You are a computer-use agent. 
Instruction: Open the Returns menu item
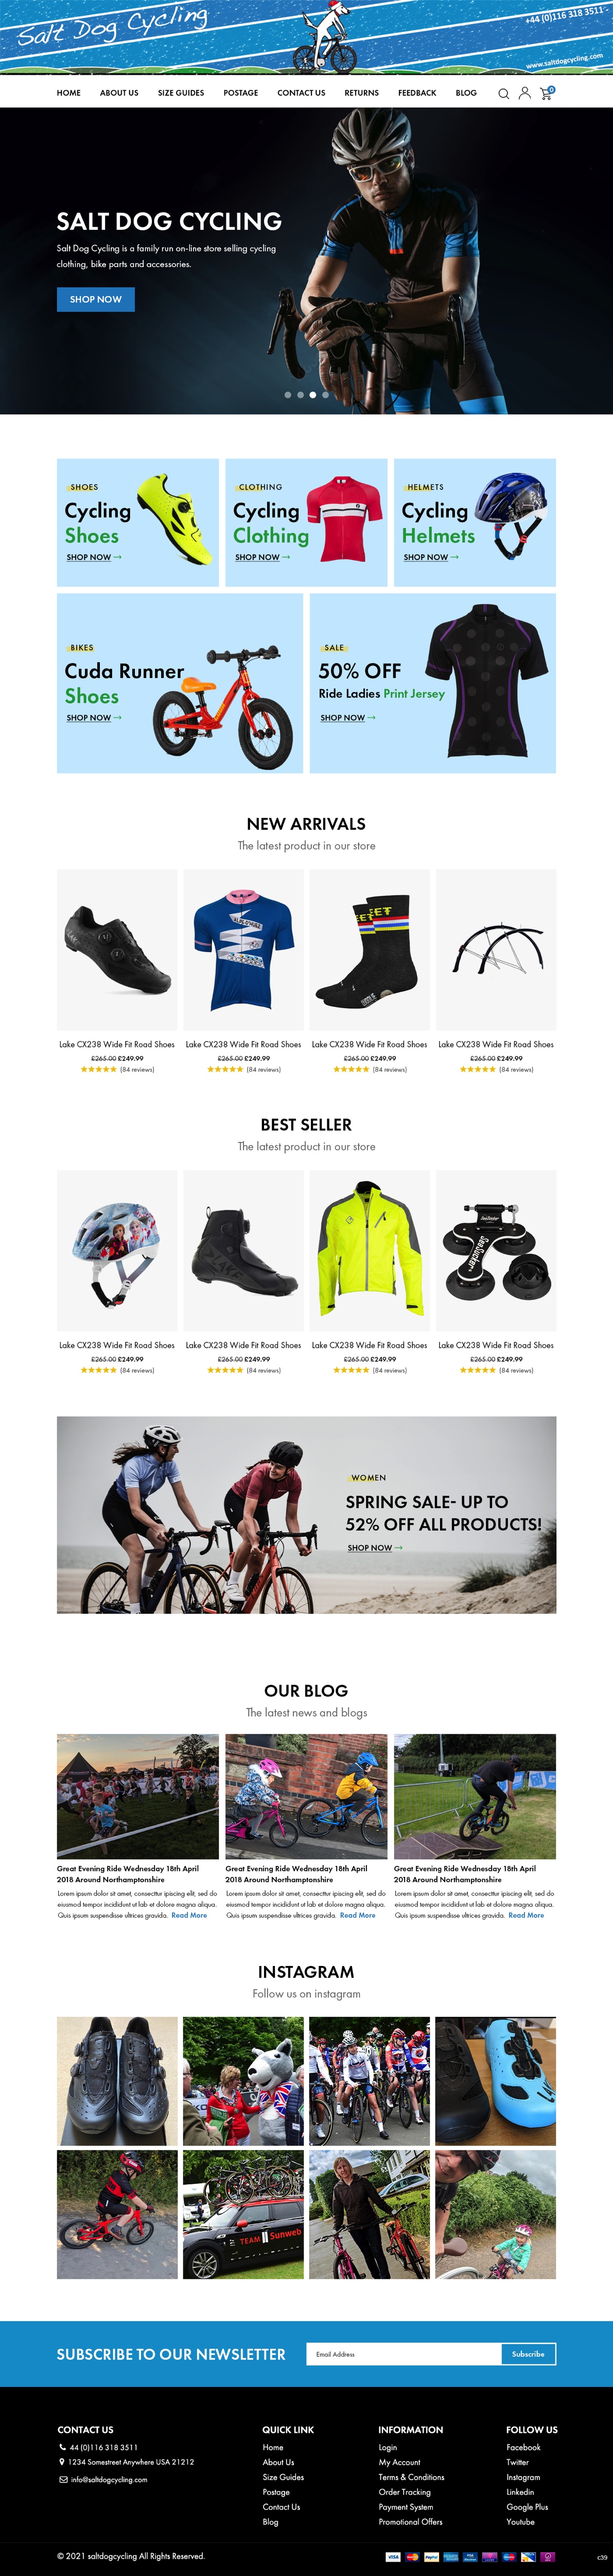point(361,93)
